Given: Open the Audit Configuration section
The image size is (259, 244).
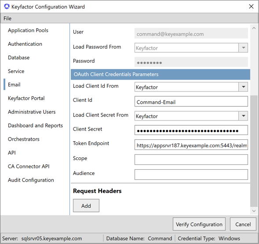Looking at the screenshot, I should click(31, 180).
